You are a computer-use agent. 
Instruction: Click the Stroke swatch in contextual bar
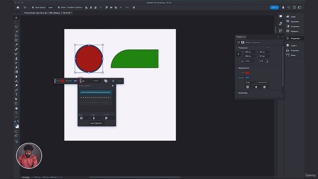click(x=75, y=81)
